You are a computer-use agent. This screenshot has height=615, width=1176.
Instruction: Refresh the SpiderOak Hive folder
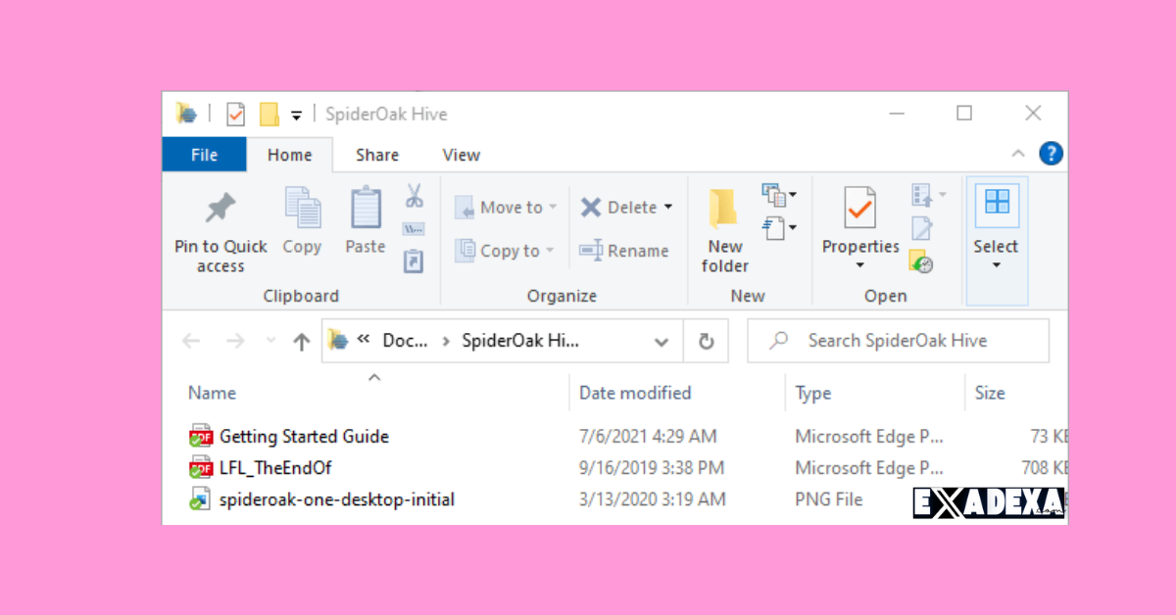point(707,341)
